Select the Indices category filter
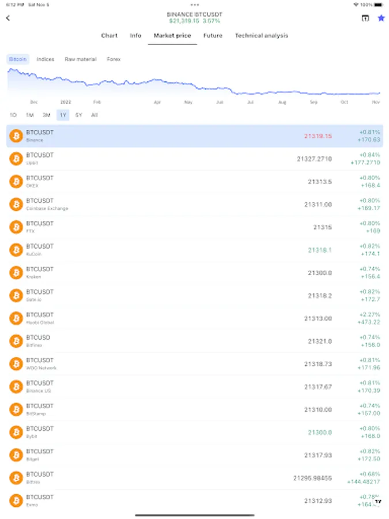The width and height of the screenshot is (389, 519). 46,59
